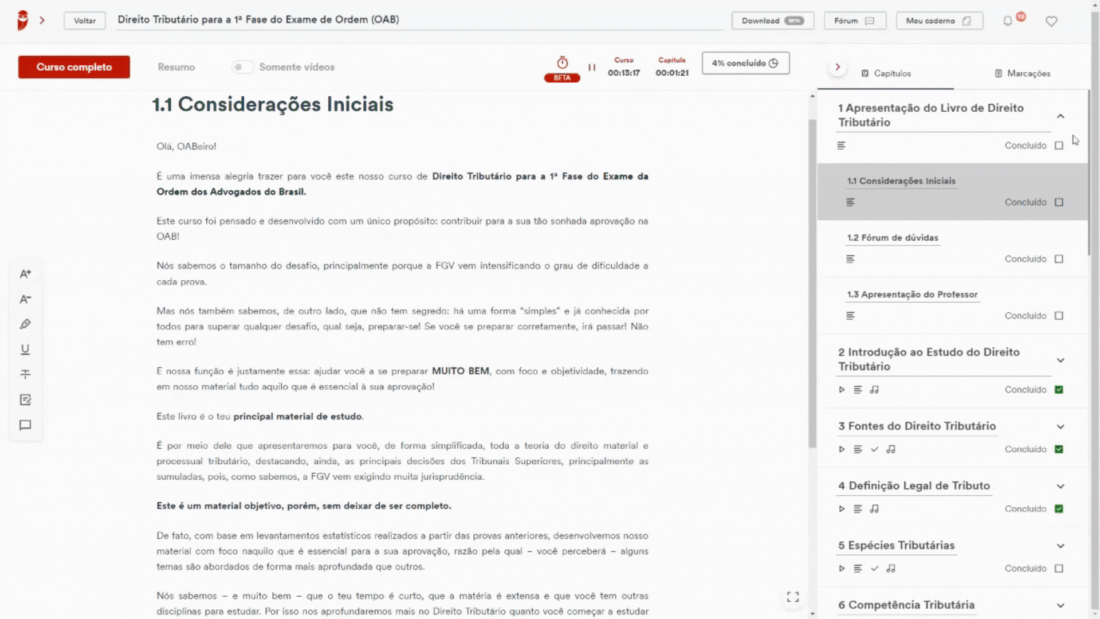Expand chapter 5 Espécies Tributárias

click(x=1060, y=546)
